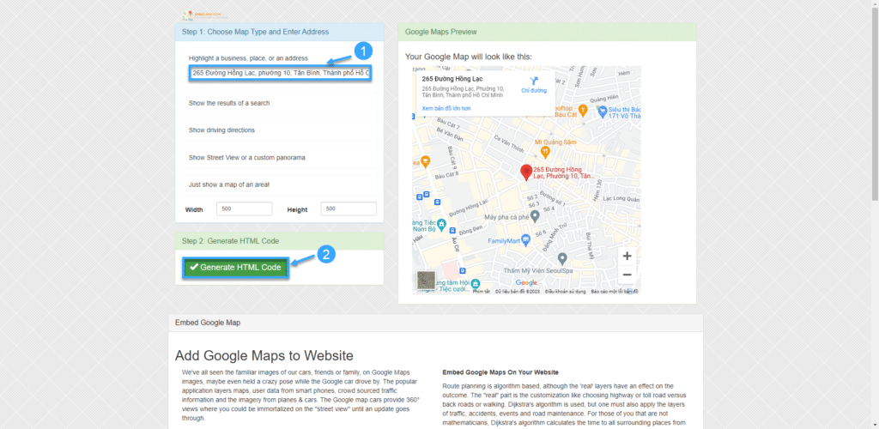Viewport: 879px width, 429px height.
Task: Switch to satellite view thumbnail on map
Action: [x=426, y=281]
